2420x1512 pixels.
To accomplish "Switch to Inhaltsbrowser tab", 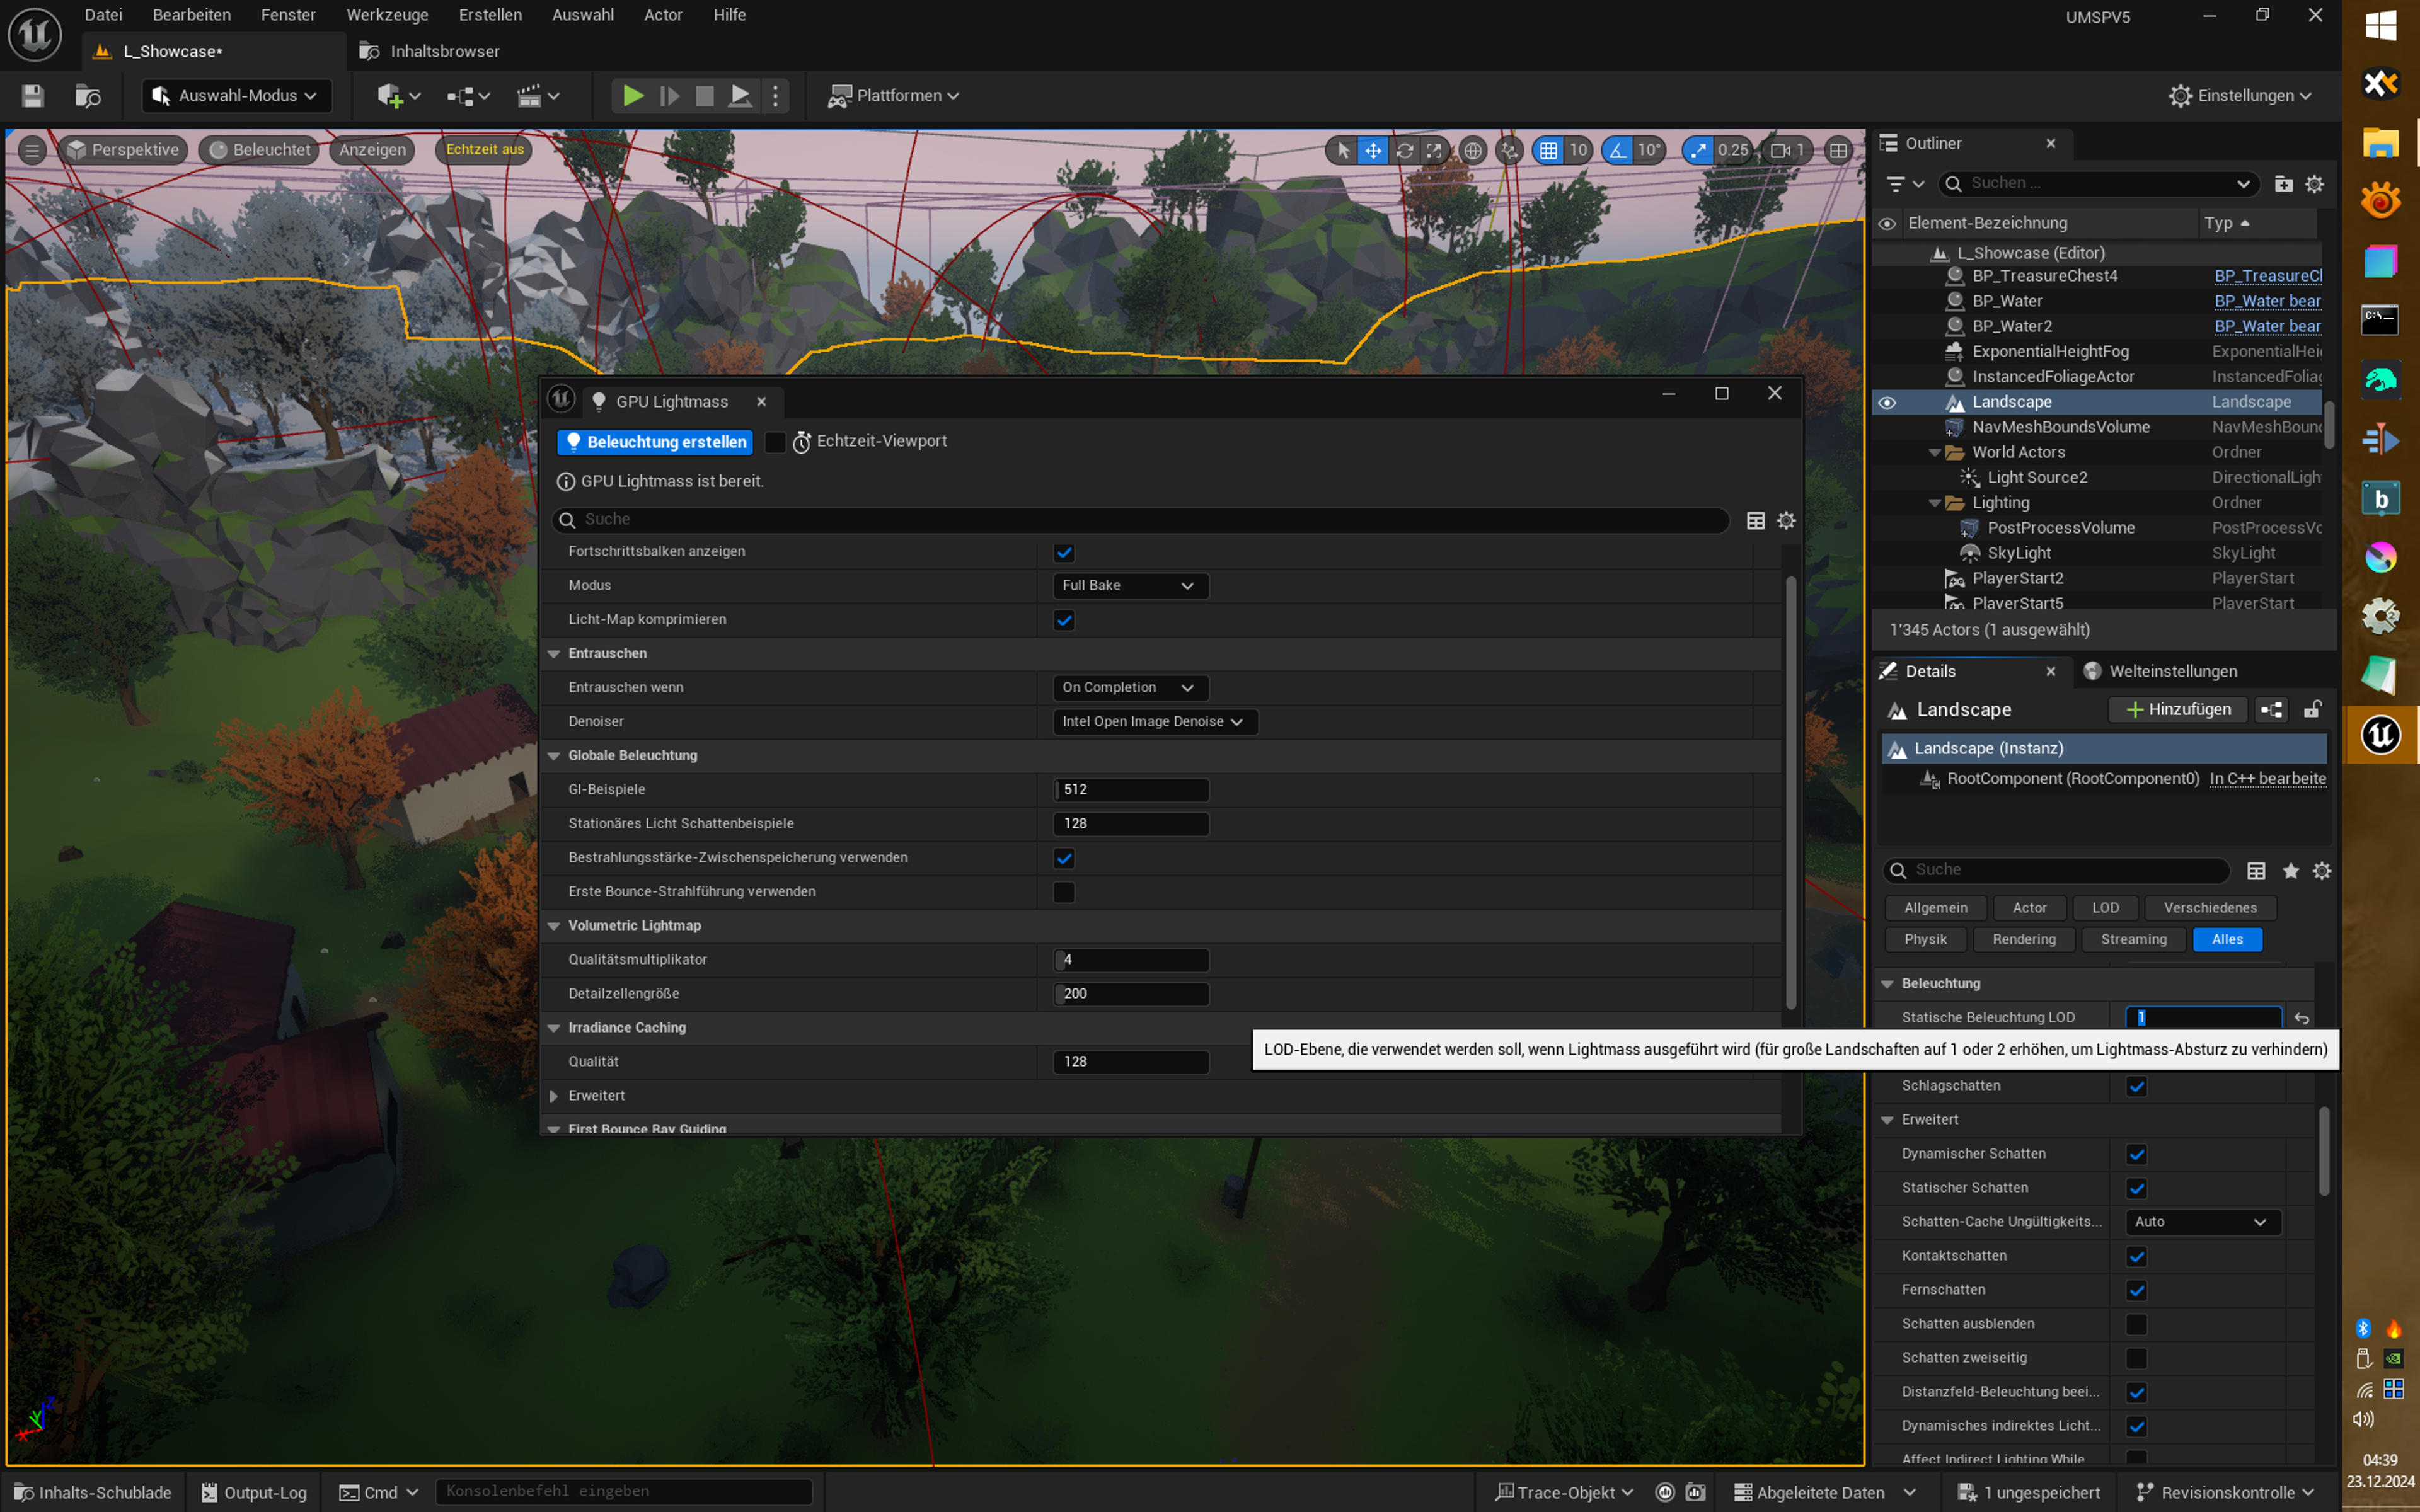I will [x=430, y=51].
